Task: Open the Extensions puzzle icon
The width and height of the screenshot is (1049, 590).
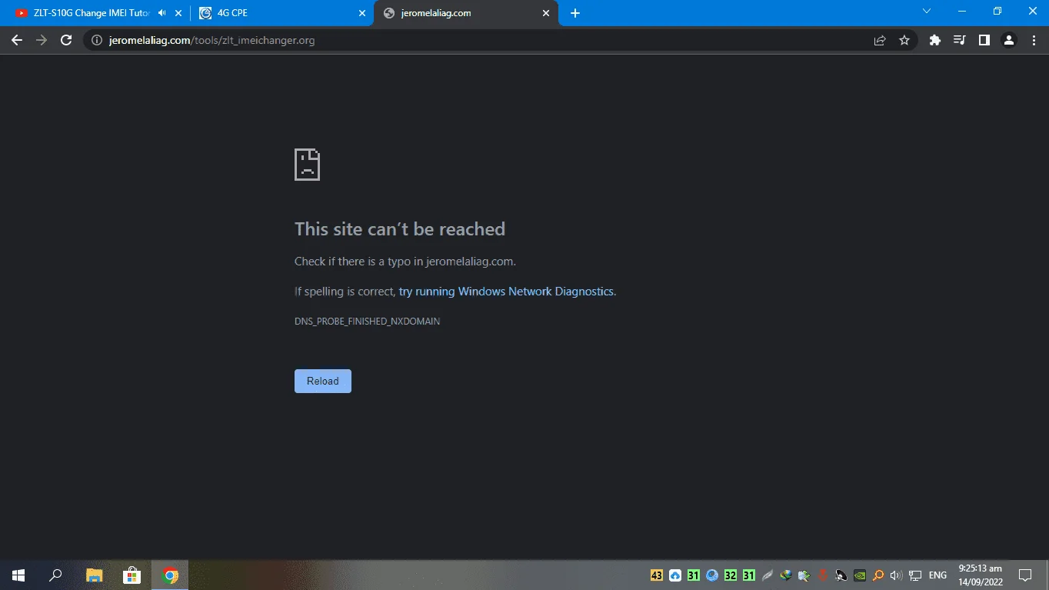Action: pos(935,40)
